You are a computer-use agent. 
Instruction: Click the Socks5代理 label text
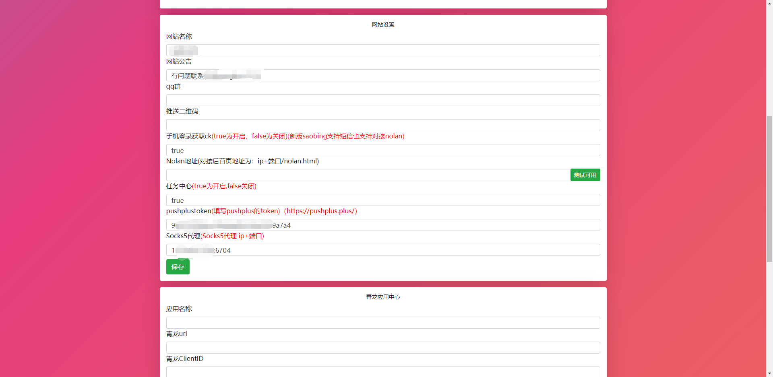215,236
